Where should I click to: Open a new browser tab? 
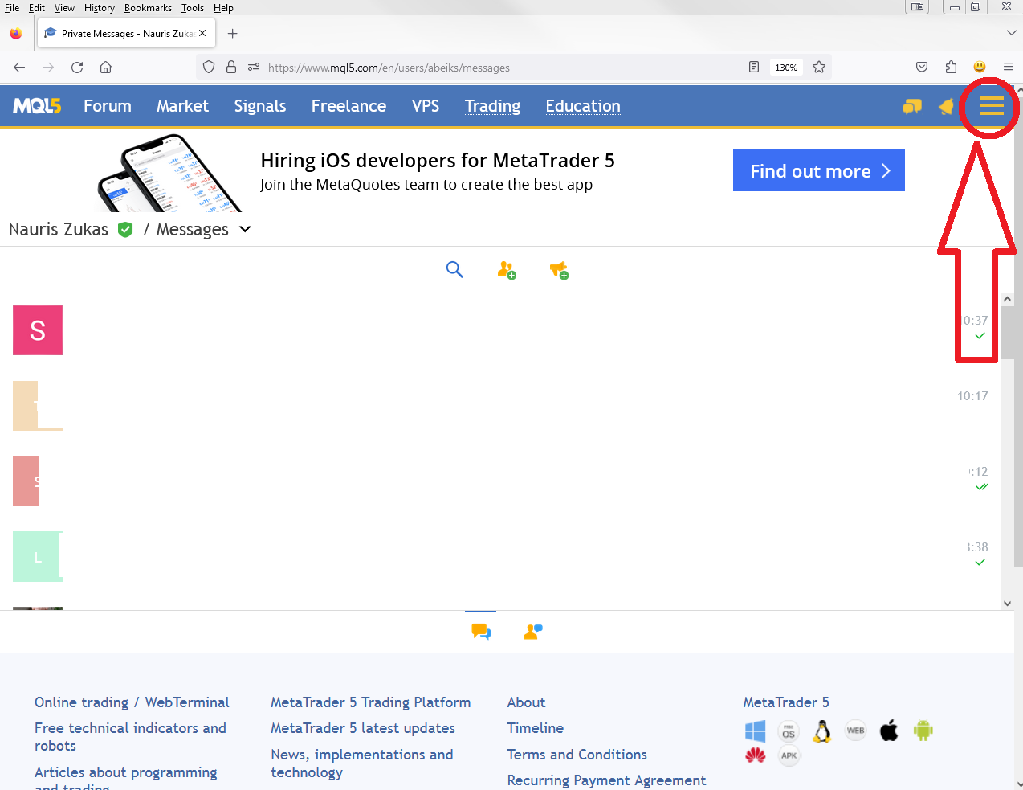232,33
